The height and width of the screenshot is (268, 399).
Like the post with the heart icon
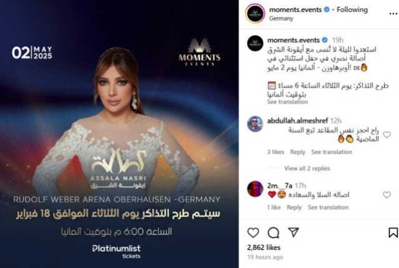coord(253,233)
